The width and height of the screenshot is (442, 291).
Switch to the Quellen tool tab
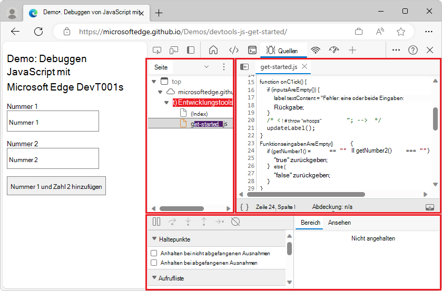pyautogui.click(x=282, y=51)
